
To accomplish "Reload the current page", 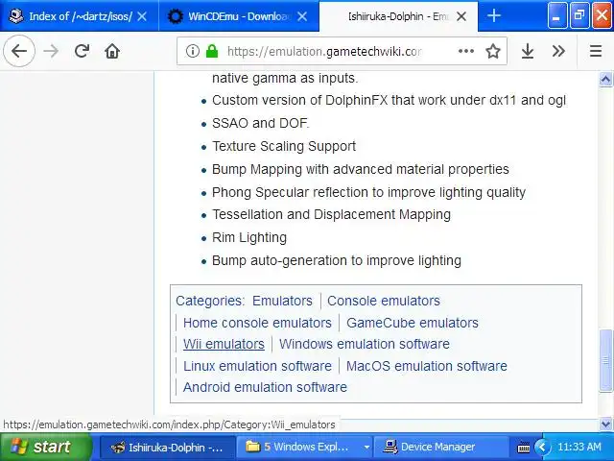I will (x=82, y=51).
